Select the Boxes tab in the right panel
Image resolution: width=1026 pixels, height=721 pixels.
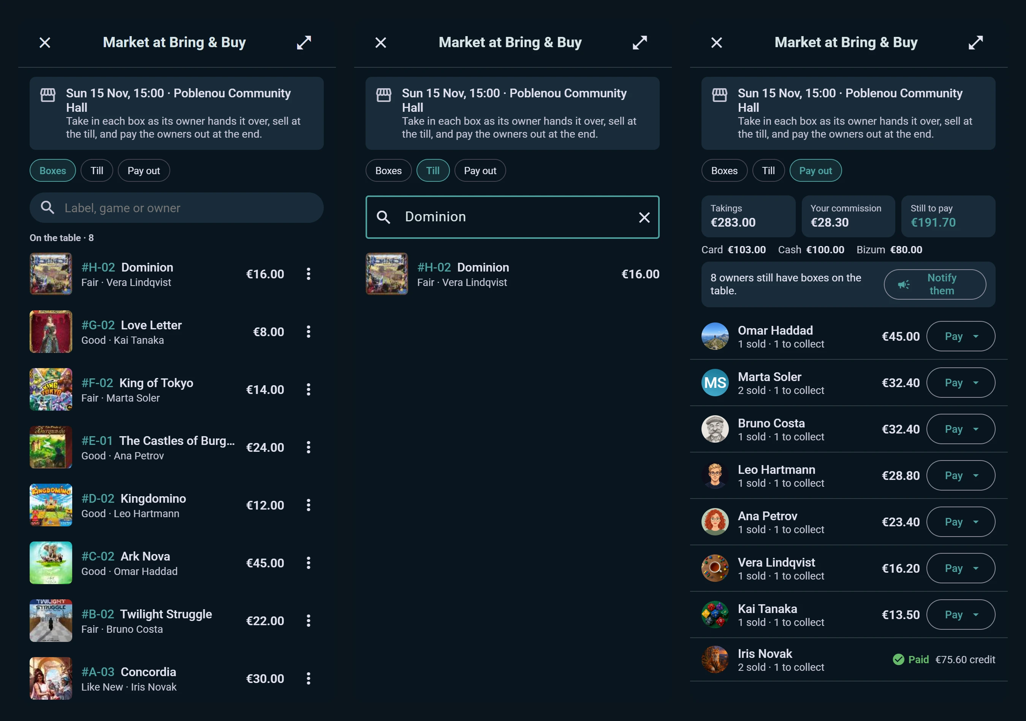pos(724,170)
